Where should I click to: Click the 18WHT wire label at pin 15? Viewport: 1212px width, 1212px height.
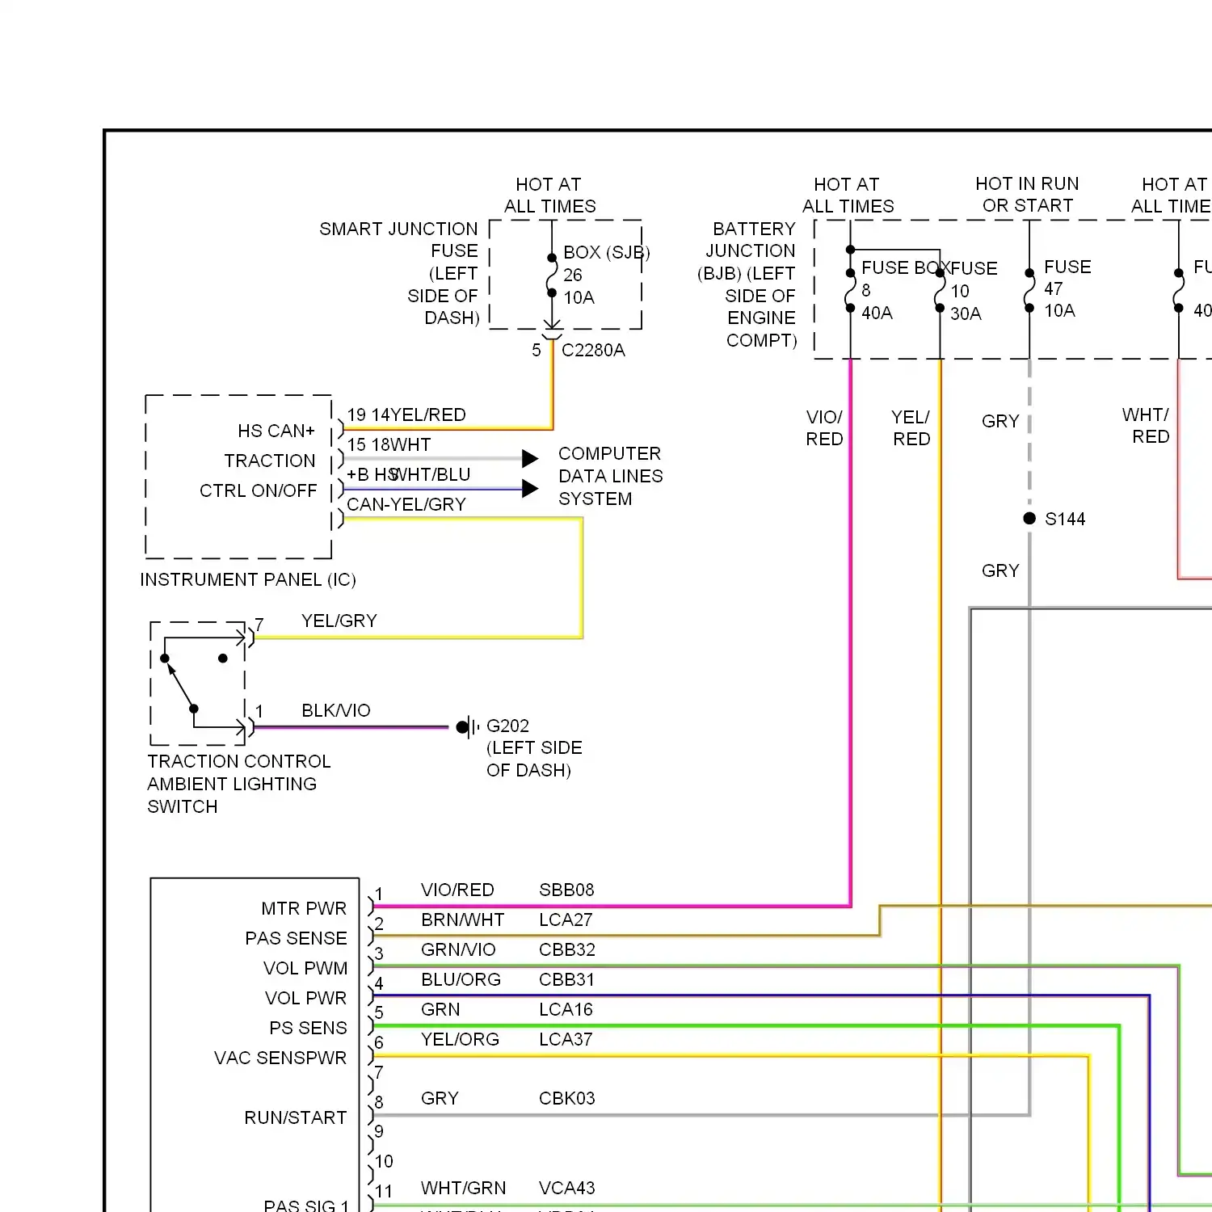coord(400,444)
